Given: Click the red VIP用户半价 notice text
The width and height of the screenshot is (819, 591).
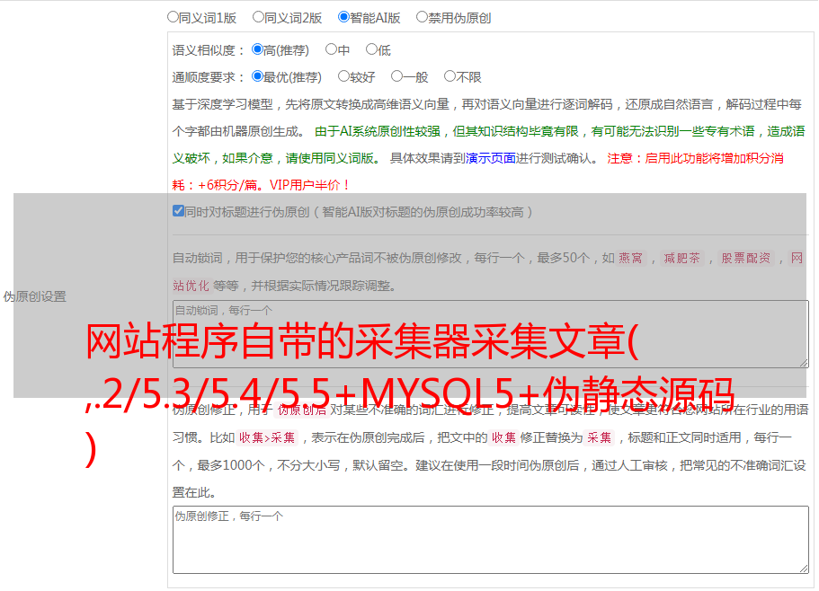Looking at the screenshot, I should point(309,185).
